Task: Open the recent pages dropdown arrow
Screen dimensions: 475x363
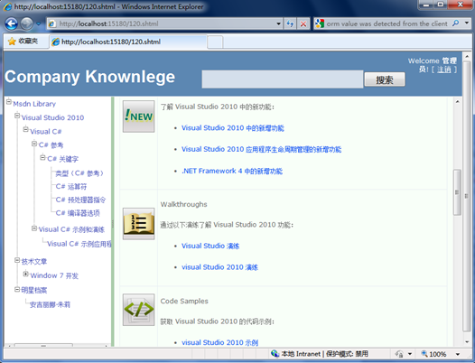Action: (x=39, y=23)
